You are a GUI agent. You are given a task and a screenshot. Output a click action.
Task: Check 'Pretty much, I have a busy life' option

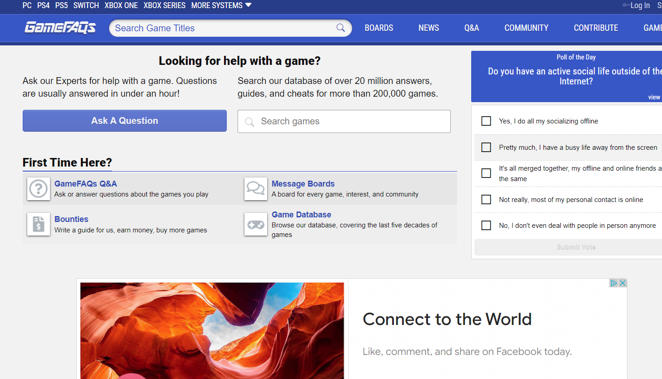[x=486, y=148]
